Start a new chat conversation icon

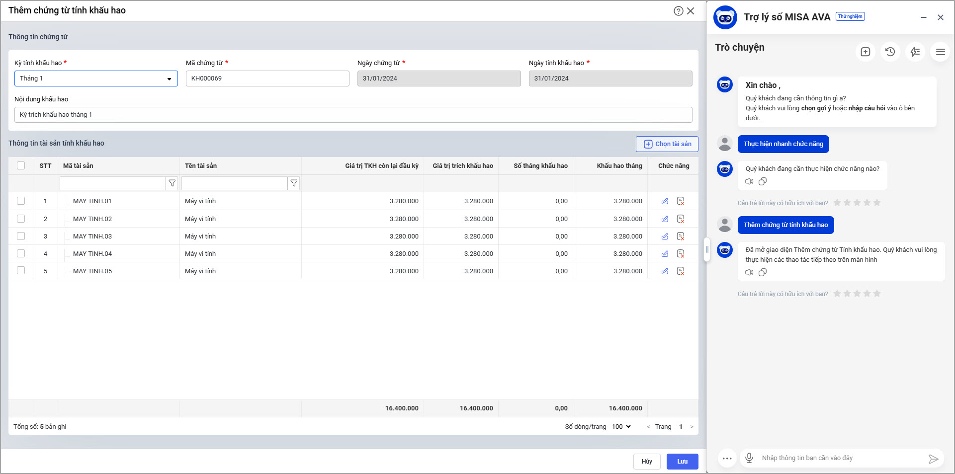pos(865,52)
